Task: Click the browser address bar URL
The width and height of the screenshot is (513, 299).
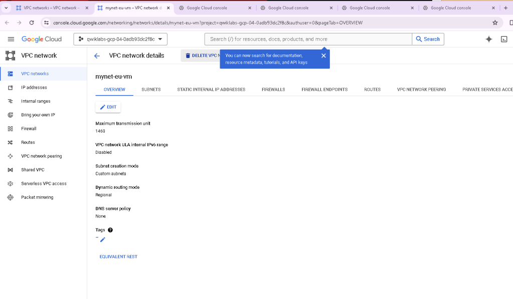Action: 208,23
